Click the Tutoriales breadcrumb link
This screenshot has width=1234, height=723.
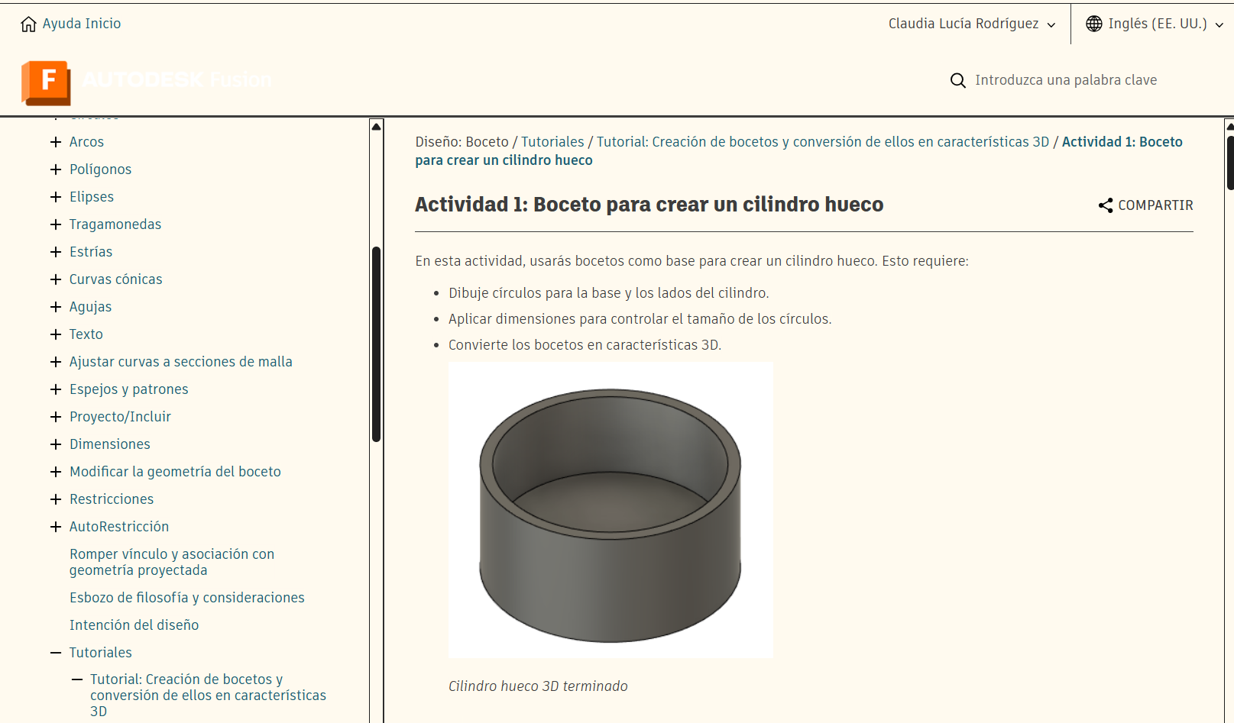click(x=552, y=142)
